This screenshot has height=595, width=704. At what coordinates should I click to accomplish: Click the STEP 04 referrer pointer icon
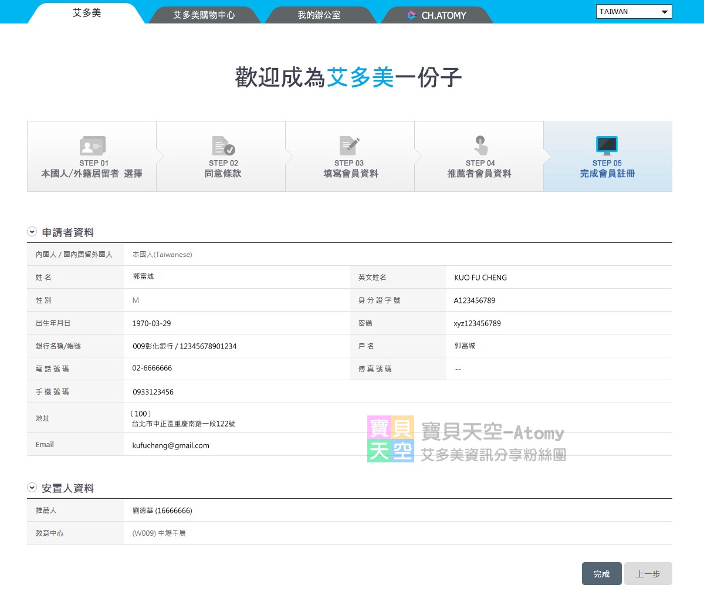(x=480, y=146)
